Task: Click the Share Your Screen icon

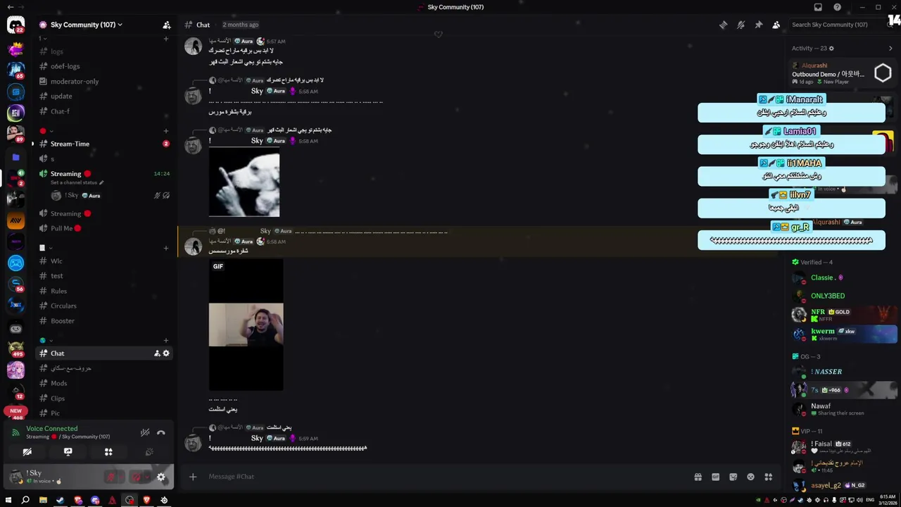Action: [68, 452]
